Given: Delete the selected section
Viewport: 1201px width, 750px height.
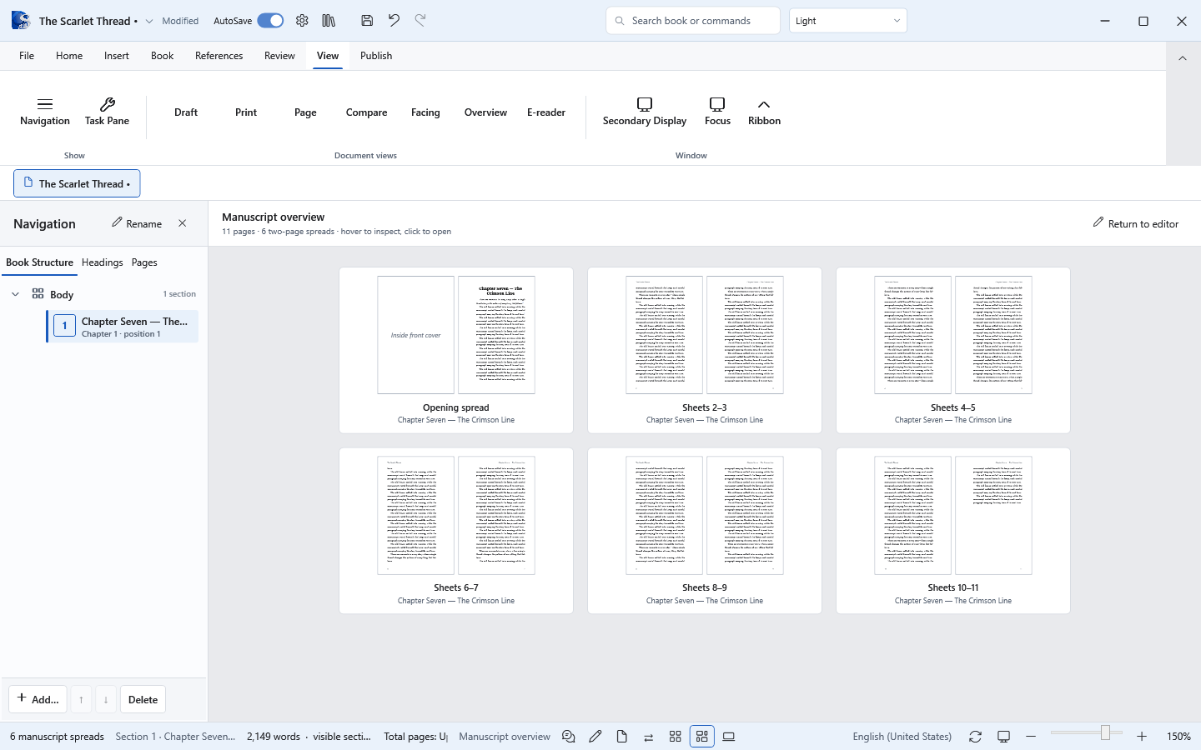Looking at the screenshot, I should coord(143,699).
